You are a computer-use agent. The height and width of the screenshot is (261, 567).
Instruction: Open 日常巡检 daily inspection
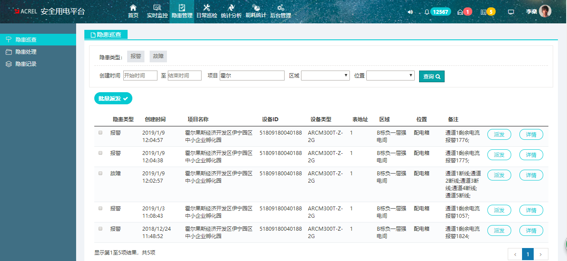click(207, 11)
